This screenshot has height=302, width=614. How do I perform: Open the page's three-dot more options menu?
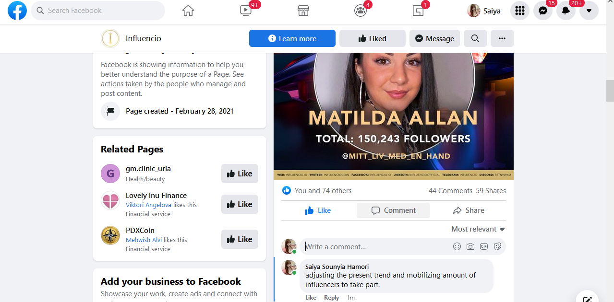pyautogui.click(x=502, y=38)
